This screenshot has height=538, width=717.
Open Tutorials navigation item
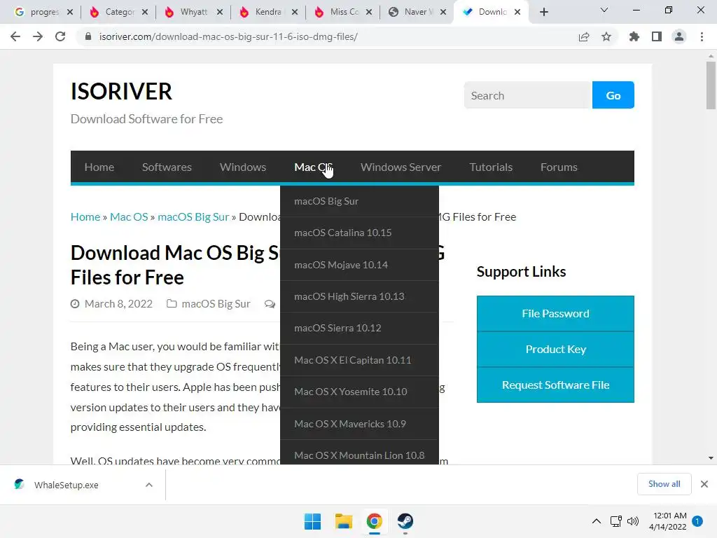click(491, 167)
